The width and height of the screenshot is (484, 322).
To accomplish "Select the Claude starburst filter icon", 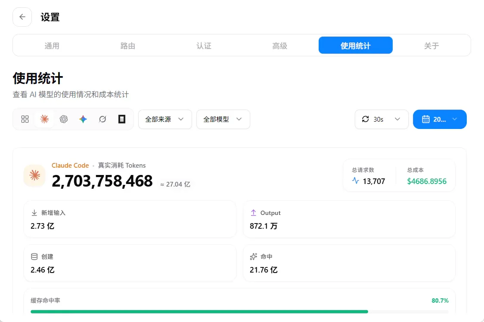I will click(x=44, y=119).
